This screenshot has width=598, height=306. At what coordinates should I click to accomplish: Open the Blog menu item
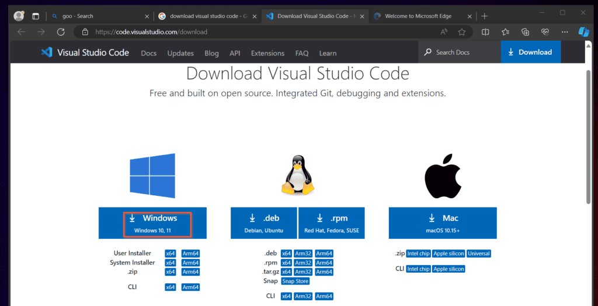[211, 53]
